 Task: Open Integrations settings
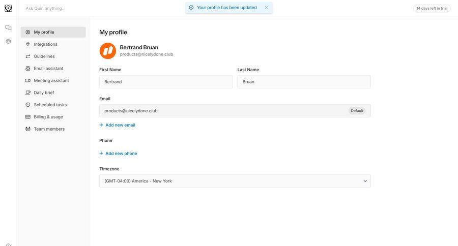(x=45, y=44)
